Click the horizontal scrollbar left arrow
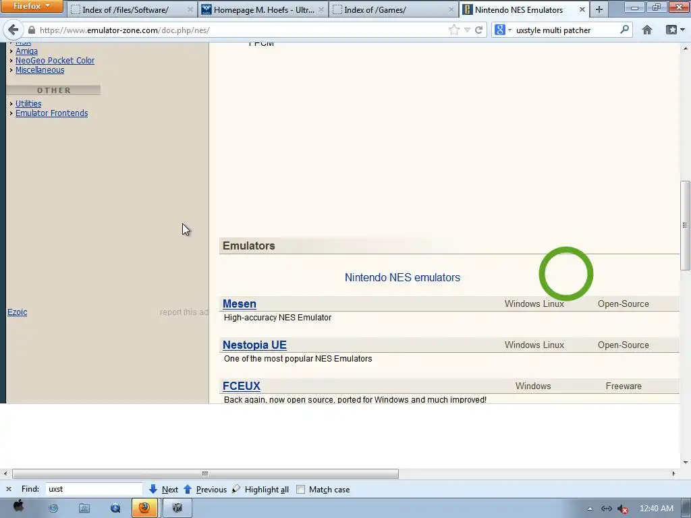Screen dimensions: 691x518 pos(5,473)
